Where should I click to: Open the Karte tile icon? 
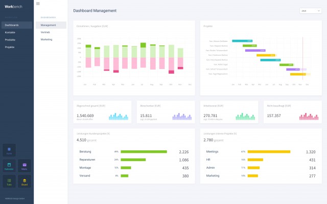(9, 149)
